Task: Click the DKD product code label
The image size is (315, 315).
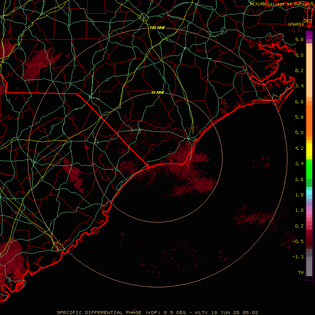Action: point(308,21)
